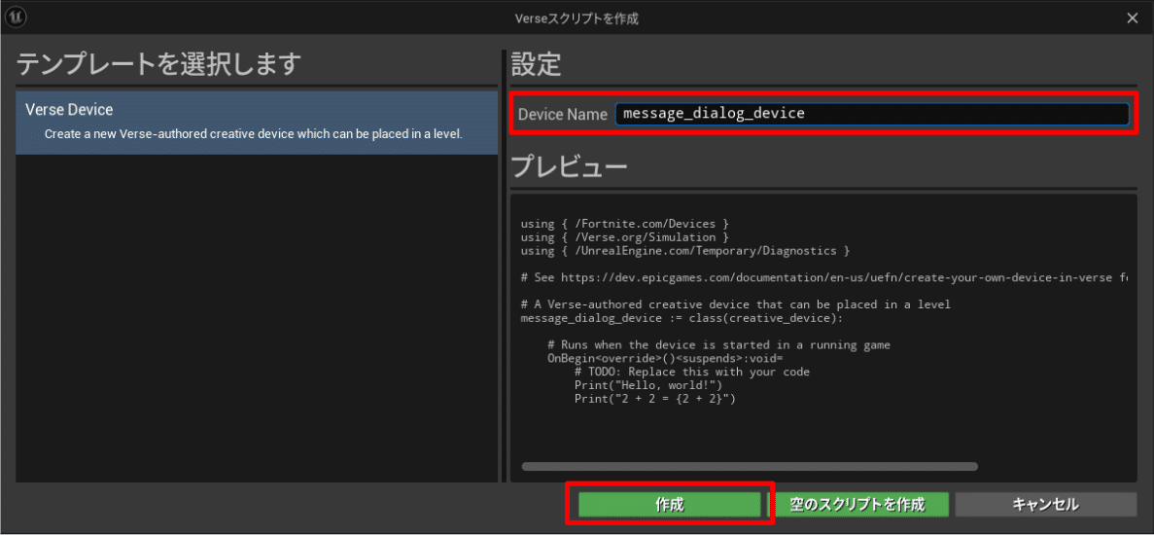Click the OnBegin<override>() preview line

coord(665,358)
